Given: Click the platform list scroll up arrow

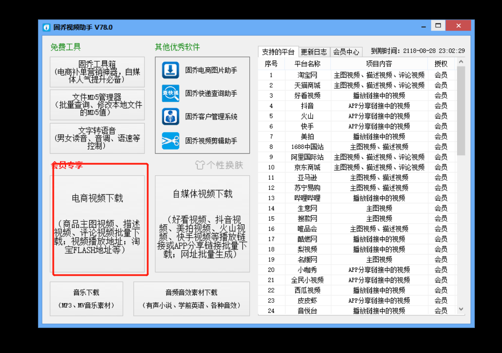Looking at the screenshot, I should pos(461,62).
